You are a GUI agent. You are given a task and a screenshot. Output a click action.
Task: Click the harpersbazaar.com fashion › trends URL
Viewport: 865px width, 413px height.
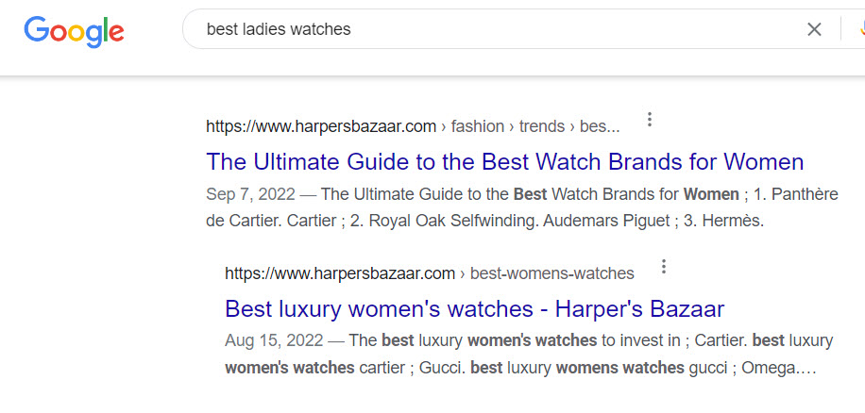coord(413,126)
